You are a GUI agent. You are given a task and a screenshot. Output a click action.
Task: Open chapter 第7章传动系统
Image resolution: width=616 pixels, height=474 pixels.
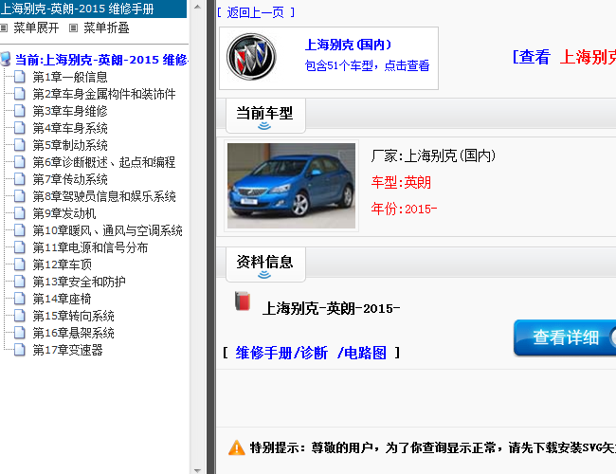tap(70, 179)
